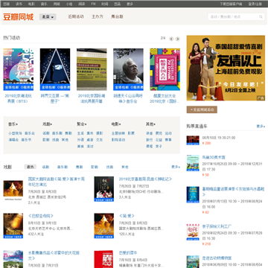Image resolution: width=268 pixels, height=268 pixels.
Task: Click 更多 link beside 购票直通车
Action: pyautogui.click(x=261, y=127)
